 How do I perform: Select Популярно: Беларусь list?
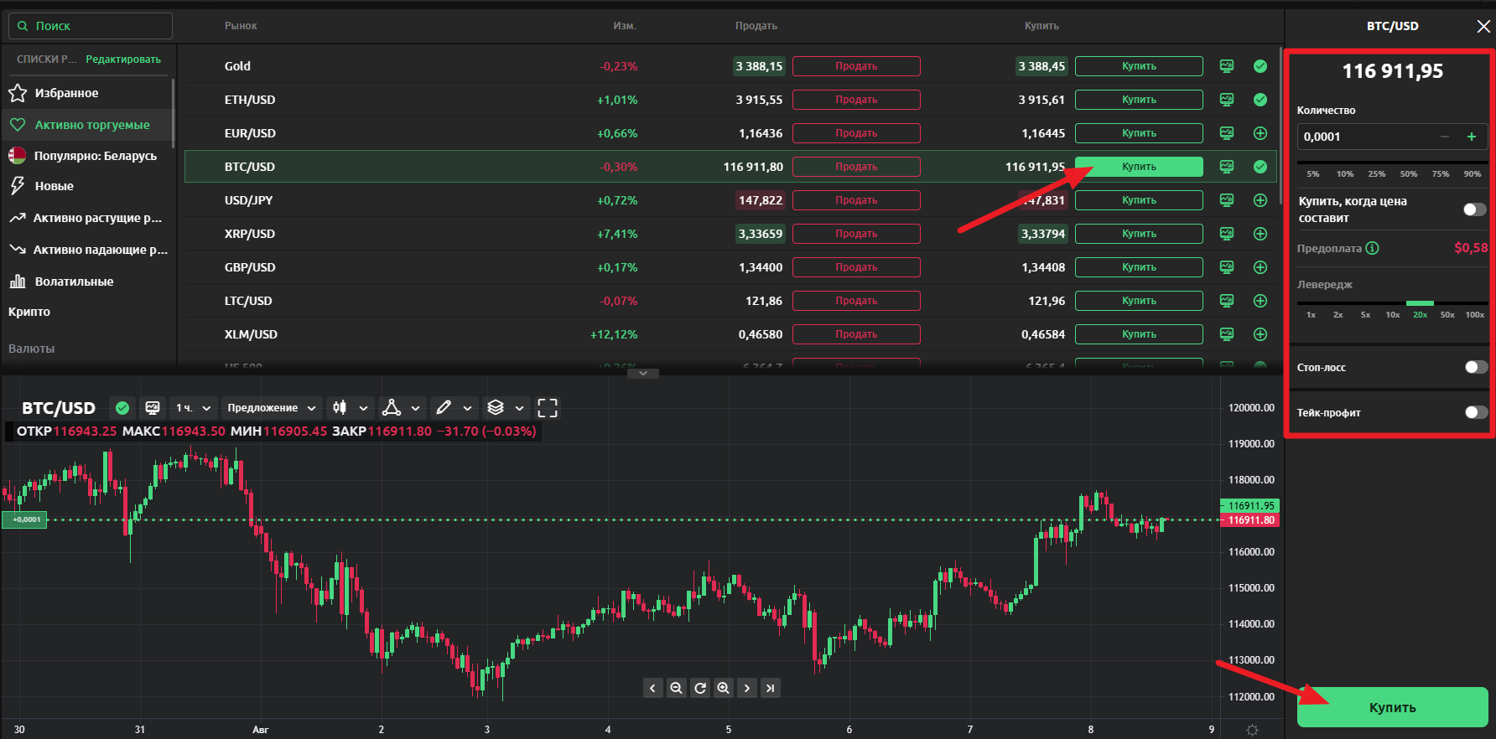[88, 156]
